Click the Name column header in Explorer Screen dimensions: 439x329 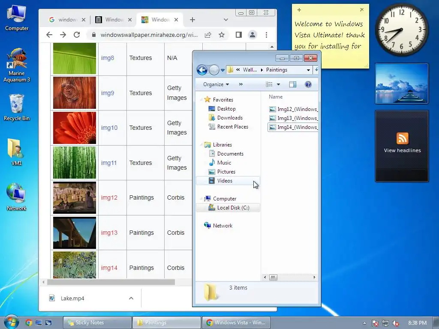click(276, 97)
